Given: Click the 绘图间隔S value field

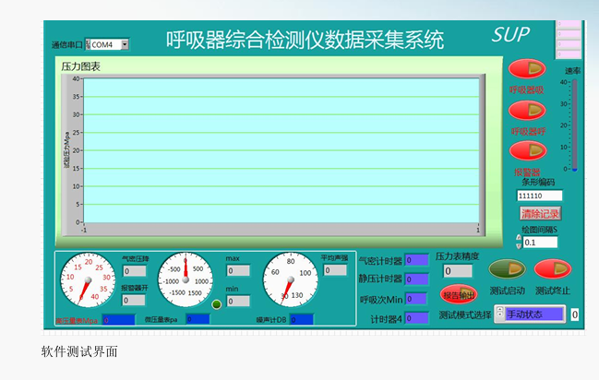Looking at the screenshot, I should coord(542,242).
